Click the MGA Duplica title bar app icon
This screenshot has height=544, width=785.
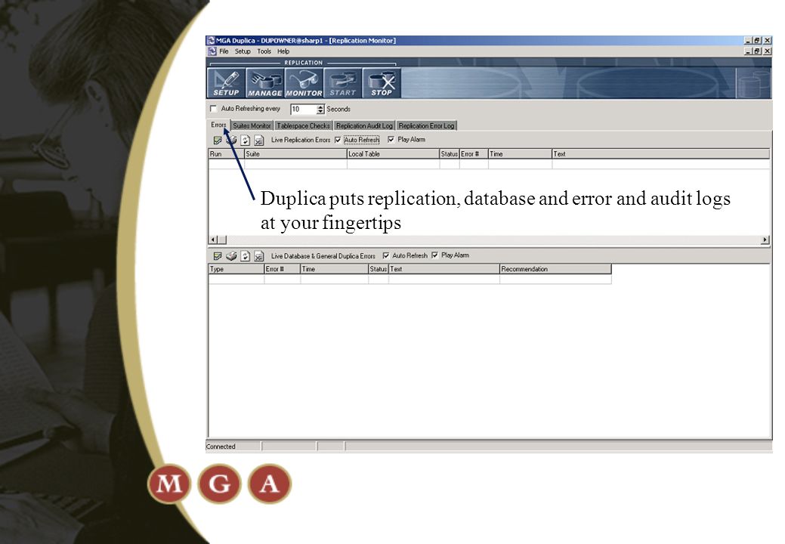pyautogui.click(x=211, y=41)
